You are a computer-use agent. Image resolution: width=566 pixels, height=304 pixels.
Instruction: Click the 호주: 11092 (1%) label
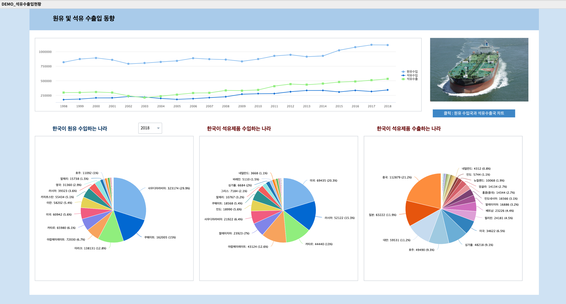click(x=87, y=173)
